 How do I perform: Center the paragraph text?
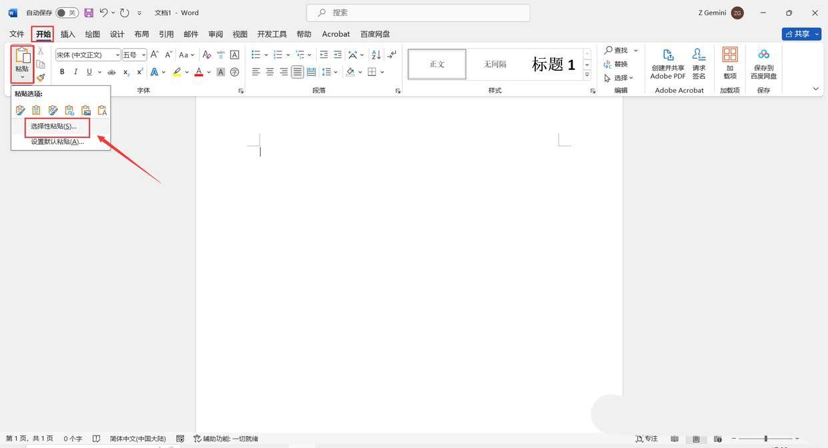click(x=270, y=72)
